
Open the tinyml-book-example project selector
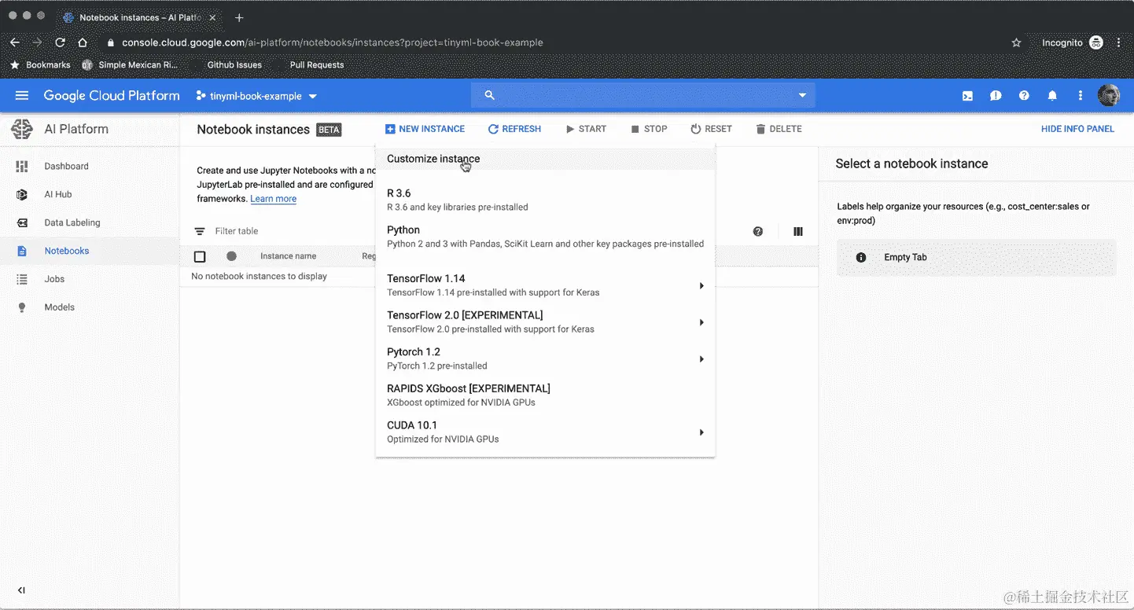(x=256, y=96)
